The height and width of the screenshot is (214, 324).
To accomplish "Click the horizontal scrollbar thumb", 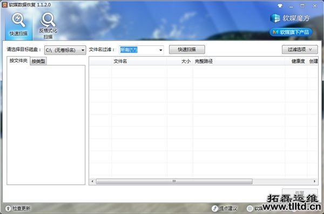I will [x=174, y=182].
